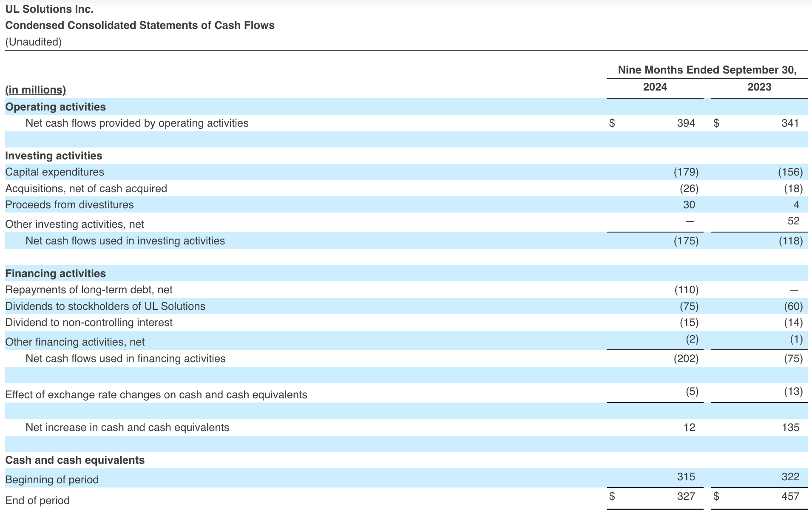The width and height of the screenshot is (812, 516).
Task: Click the 341 operating cash flow value
Action: click(x=790, y=123)
